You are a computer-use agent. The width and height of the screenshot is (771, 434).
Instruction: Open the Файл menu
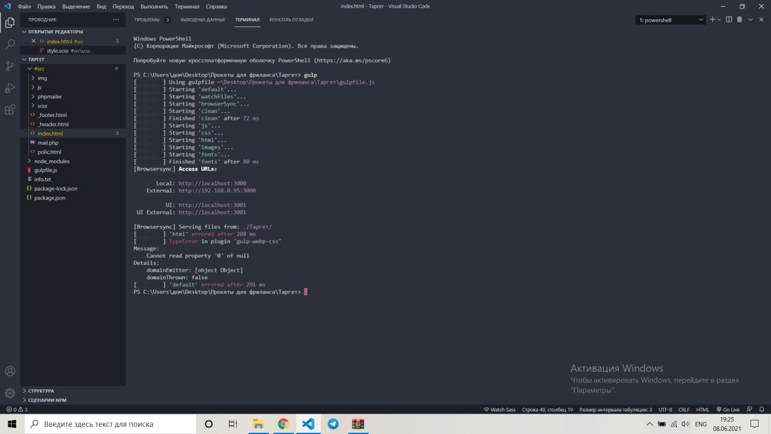(x=24, y=6)
